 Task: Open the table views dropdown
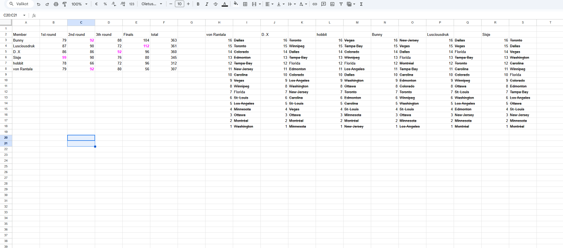pos(351,4)
